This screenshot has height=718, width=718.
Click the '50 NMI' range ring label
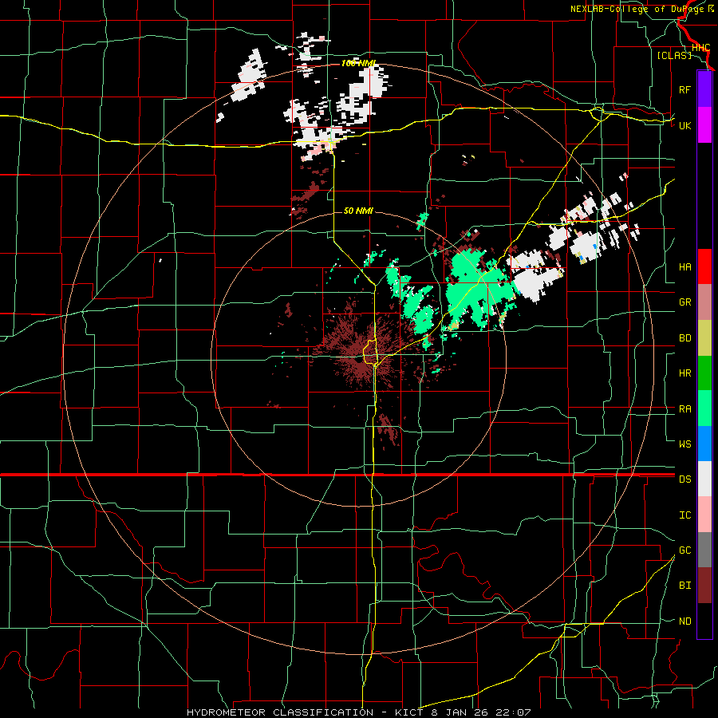point(358,211)
